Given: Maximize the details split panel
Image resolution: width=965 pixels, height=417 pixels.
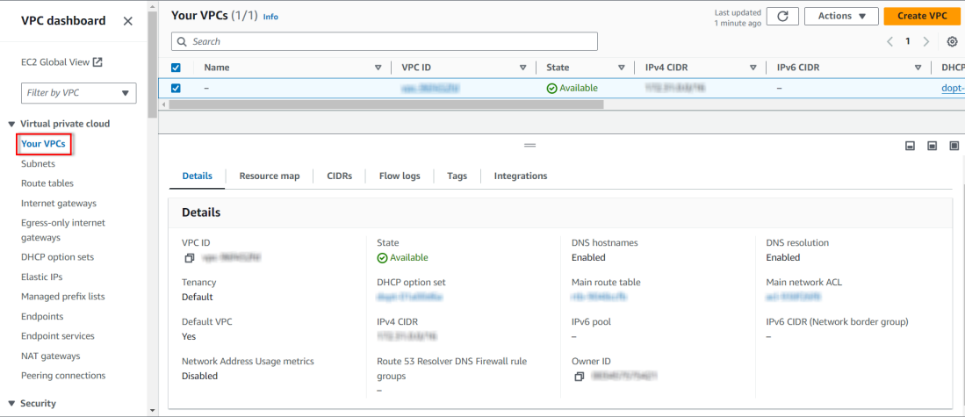Looking at the screenshot, I should click(954, 146).
